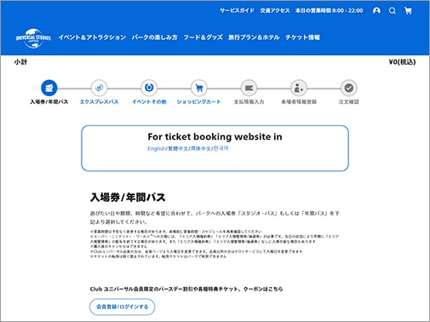
Task: Click the 来場者情報登録 step label
Action: pyautogui.click(x=299, y=101)
